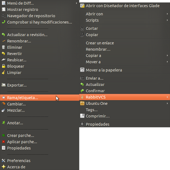
Task: Expand the Scripts submenu arrow
Action: click(167, 20)
